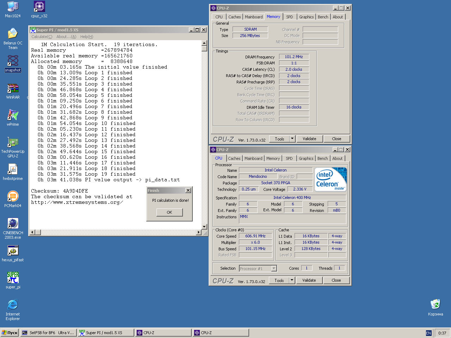Open the About menu in Super PI
The height and width of the screenshot is (338, 451).
66,37
